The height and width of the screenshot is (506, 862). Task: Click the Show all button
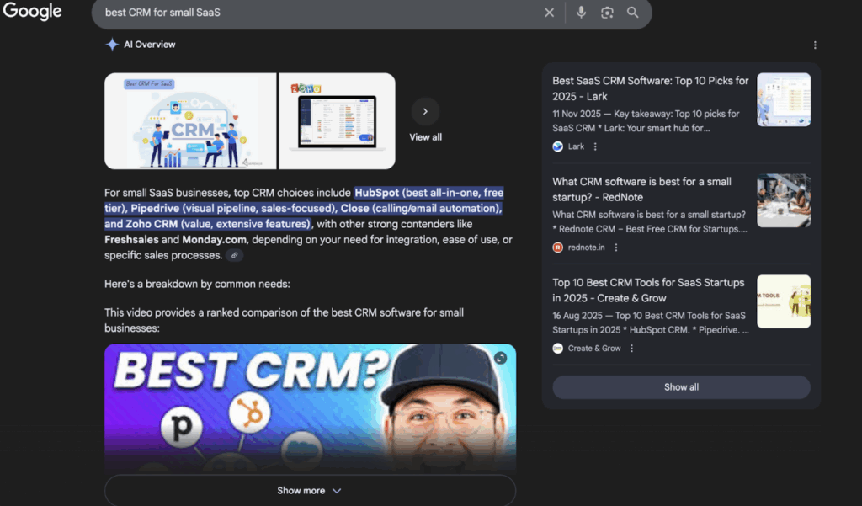[x=680, y=387]
